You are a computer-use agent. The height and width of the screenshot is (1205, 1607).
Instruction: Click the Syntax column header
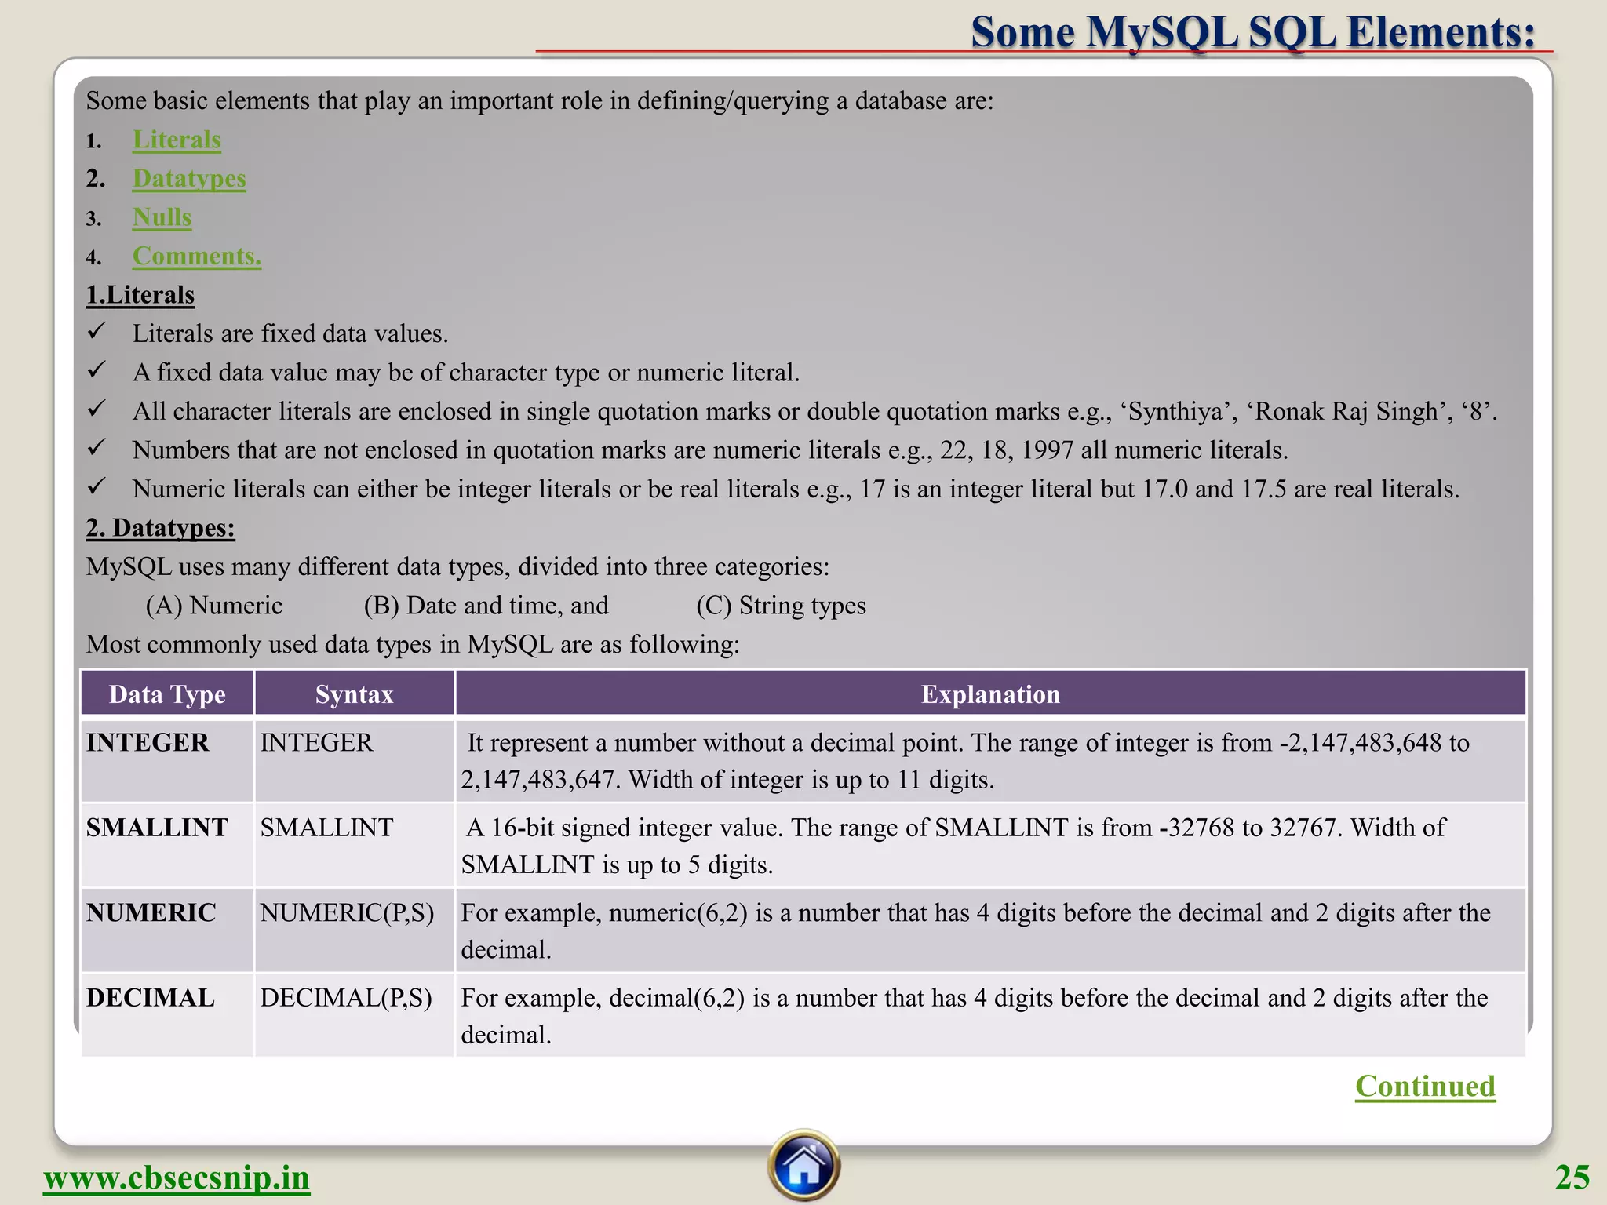point(354,694)
